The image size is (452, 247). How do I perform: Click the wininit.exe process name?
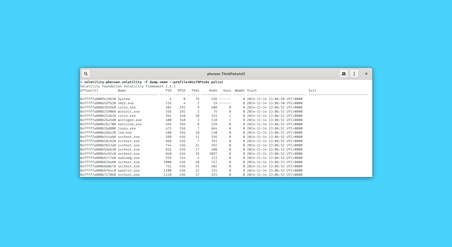pyautogui.click(x=129, y=112)
